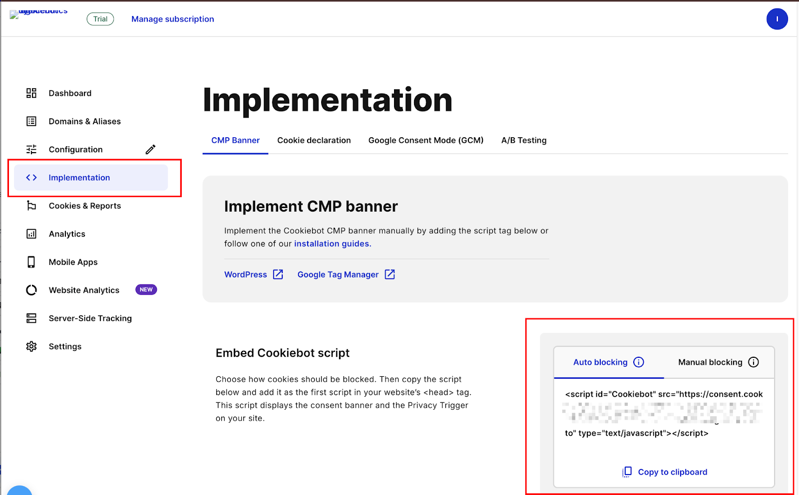Select Implementation in the sidebar

tap(91, 178)
